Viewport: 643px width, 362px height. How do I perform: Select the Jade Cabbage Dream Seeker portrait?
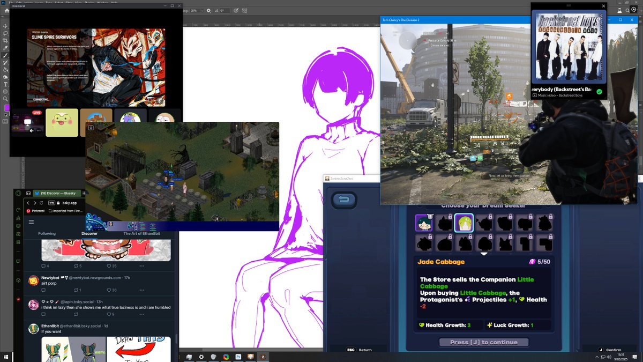tap(464, 223)
